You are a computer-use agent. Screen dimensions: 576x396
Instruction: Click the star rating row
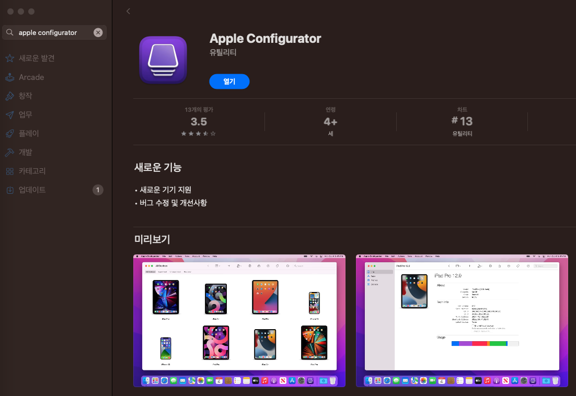point(199,134)
